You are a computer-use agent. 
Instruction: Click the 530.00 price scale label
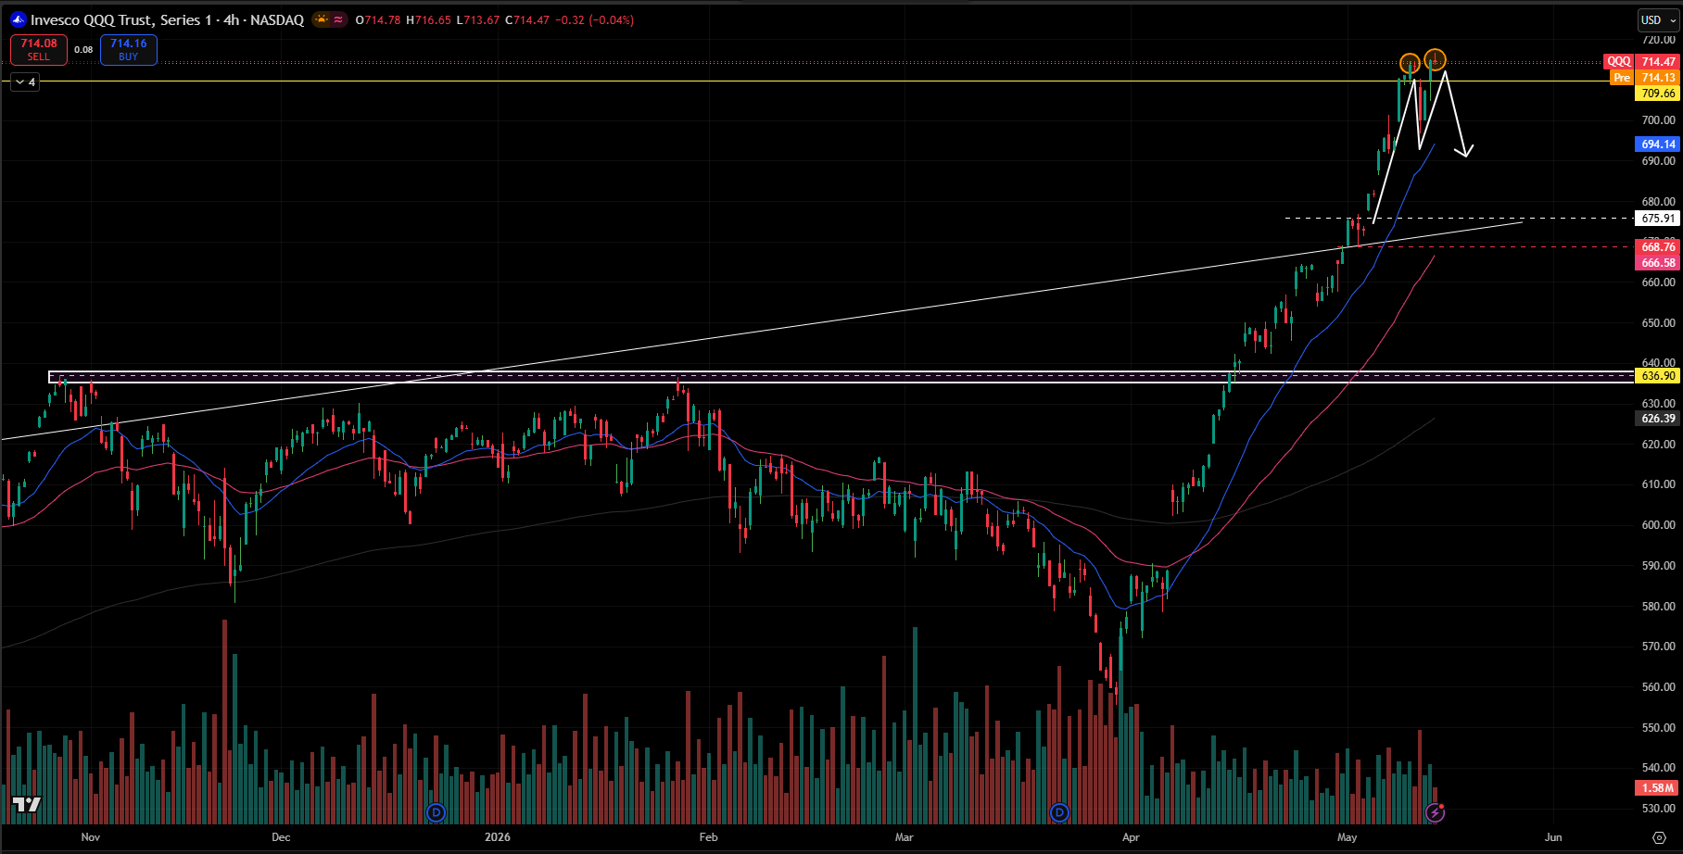click(x=1658, y=809)
